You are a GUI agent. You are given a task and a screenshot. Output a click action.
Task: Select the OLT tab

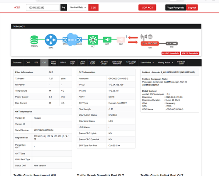pyautogui.click(x=44, y=62)
